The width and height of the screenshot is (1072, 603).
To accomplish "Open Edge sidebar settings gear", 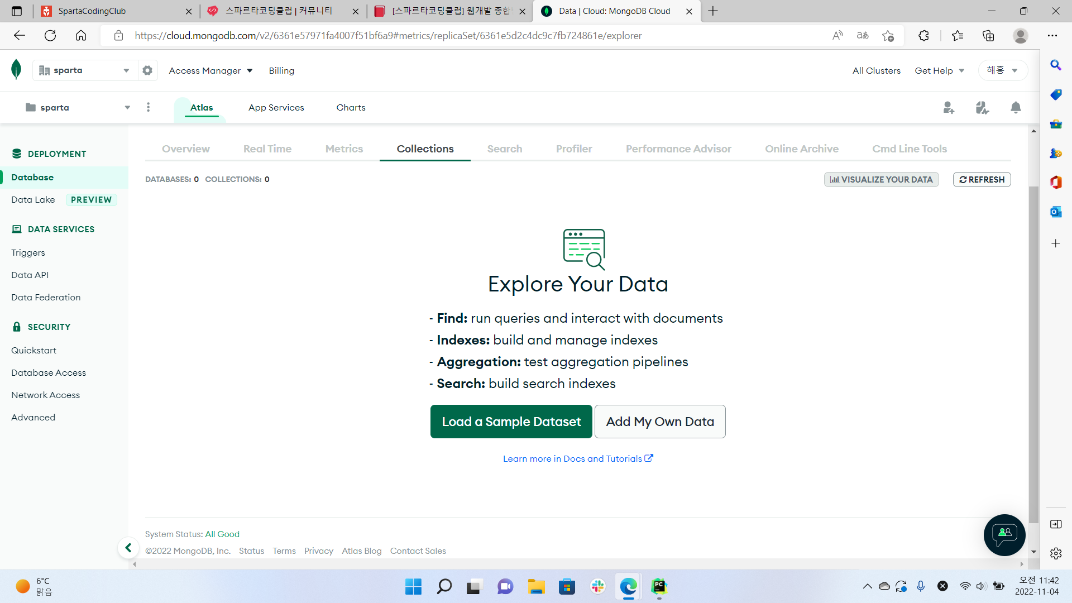I will (x=1056, y=553).
